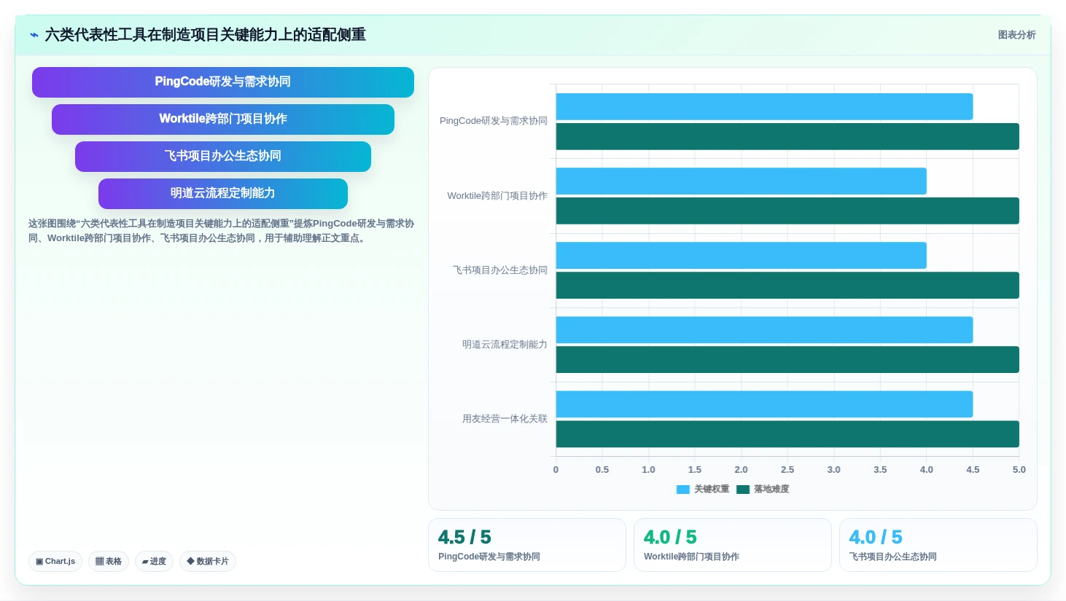Click the blue 关键权重 bar for PingCode研发与需求协同

point(764,107)
